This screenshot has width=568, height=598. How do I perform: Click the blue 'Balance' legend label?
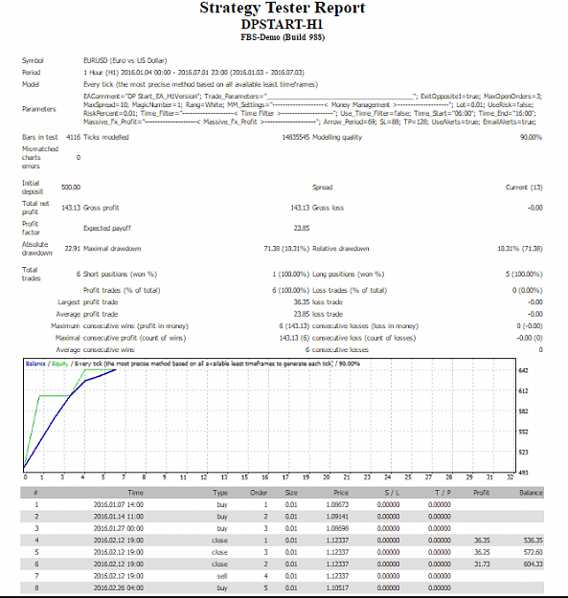coord(35,364)
